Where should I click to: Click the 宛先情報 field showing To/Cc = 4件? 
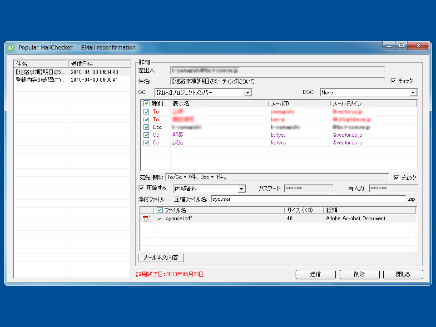(x=277, y=177)
